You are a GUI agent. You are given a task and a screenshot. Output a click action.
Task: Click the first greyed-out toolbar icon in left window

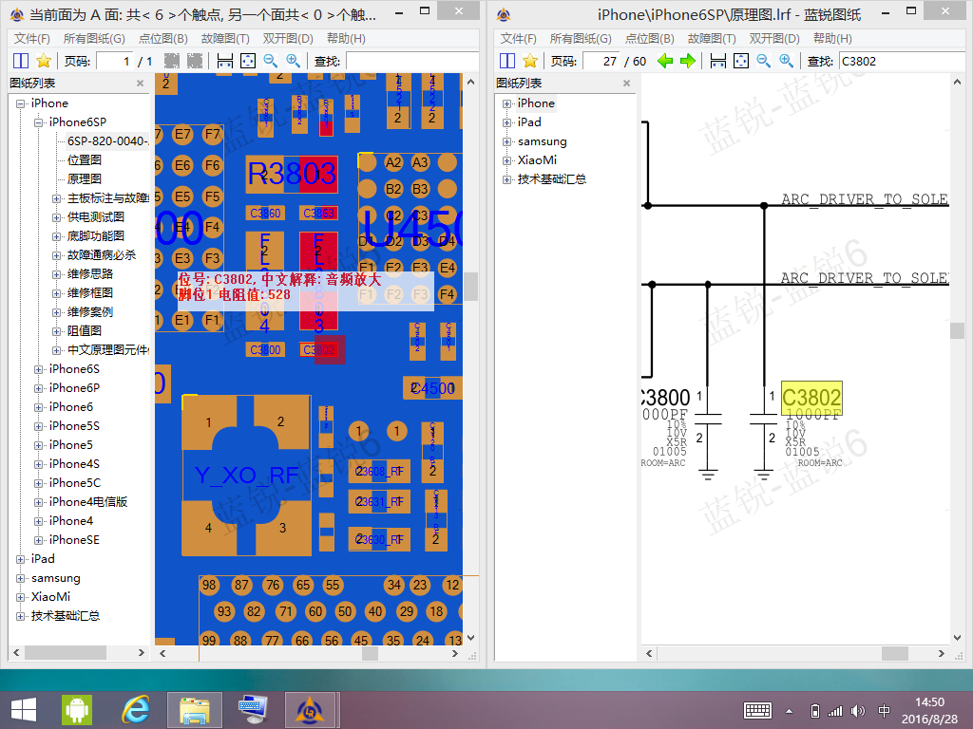tap(172, 61)
